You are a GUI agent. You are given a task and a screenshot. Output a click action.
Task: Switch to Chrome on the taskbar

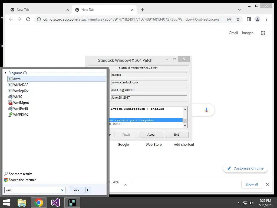[38, 203]
